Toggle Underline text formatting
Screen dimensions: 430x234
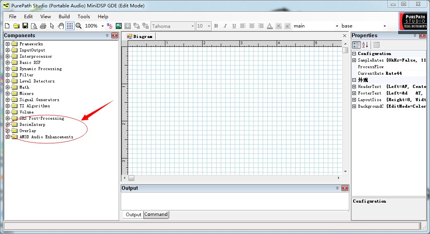point(234,26)
